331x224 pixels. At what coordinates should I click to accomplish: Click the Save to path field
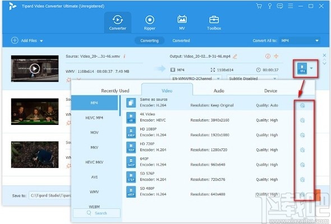click(x=50, y=195)
